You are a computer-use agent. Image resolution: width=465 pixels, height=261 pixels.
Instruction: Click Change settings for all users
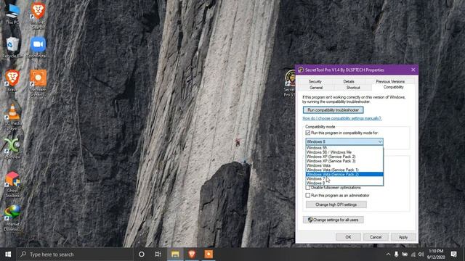(333, 220)
